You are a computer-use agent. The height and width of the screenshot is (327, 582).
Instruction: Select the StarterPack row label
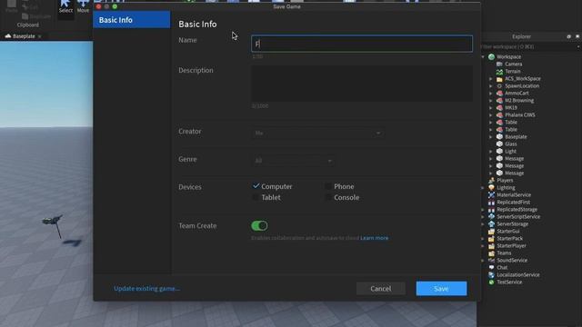[x=509, y=238]
